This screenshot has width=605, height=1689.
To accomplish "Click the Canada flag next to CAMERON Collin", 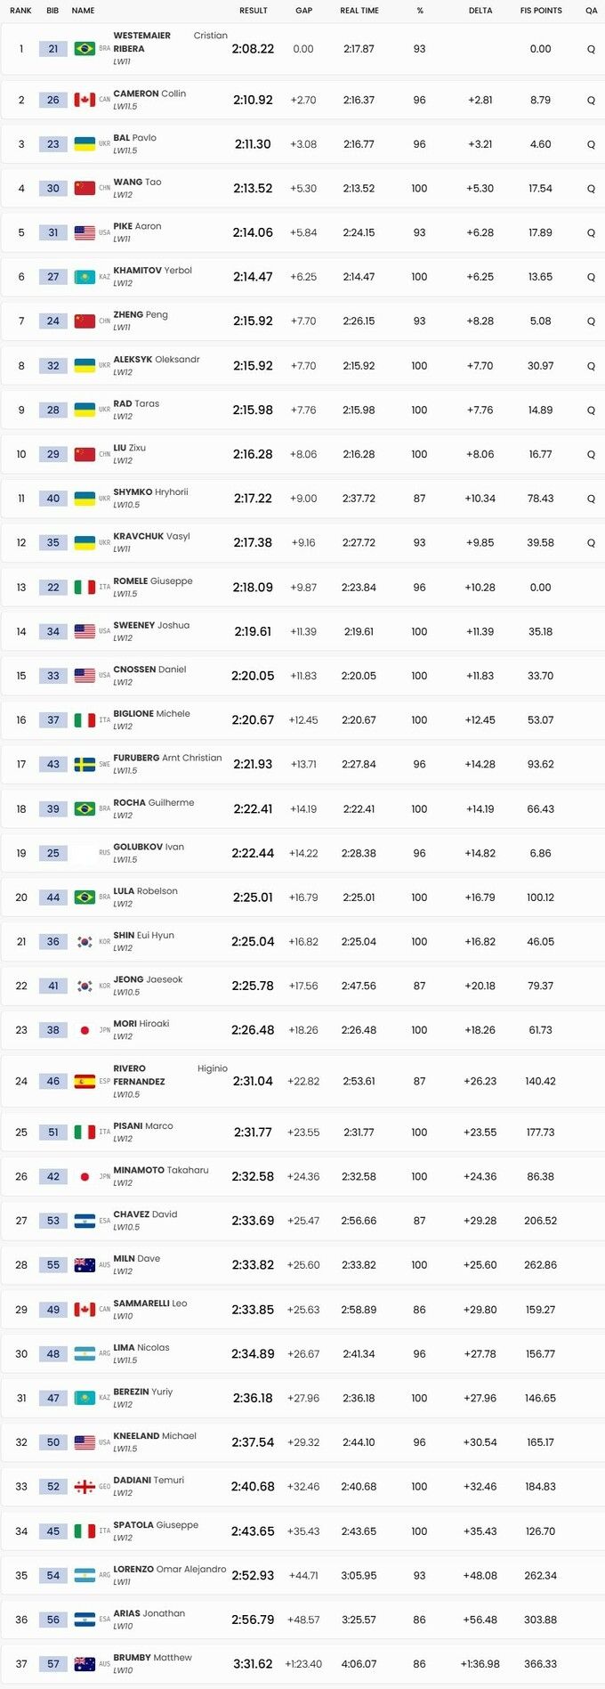I will [85, 100].
